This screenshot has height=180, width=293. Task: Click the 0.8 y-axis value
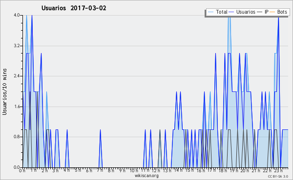(x=17, y=137)
